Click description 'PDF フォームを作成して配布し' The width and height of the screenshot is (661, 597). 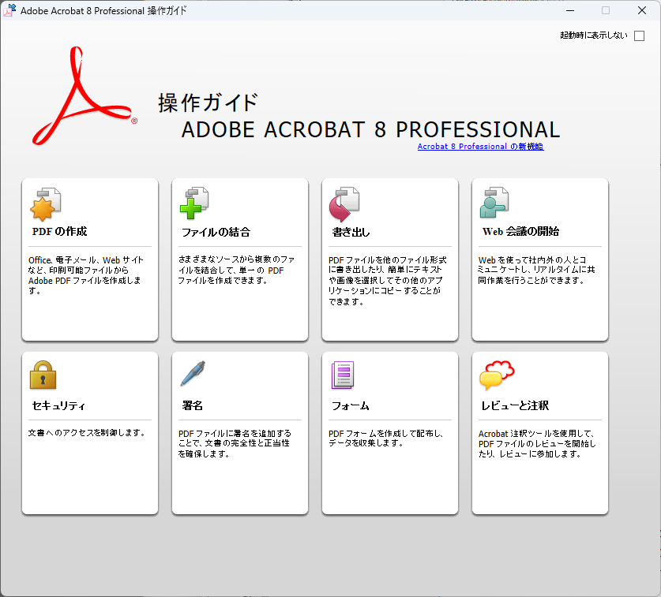point(386,438)
